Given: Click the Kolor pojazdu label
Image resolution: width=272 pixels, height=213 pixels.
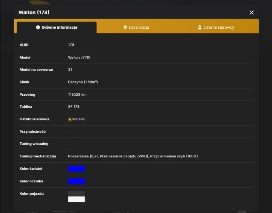Looking at the screenshot, I should click(32, 194).
